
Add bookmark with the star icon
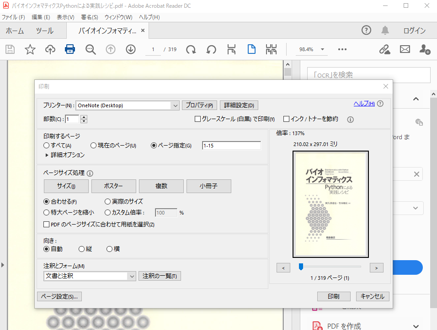point(30,50)
